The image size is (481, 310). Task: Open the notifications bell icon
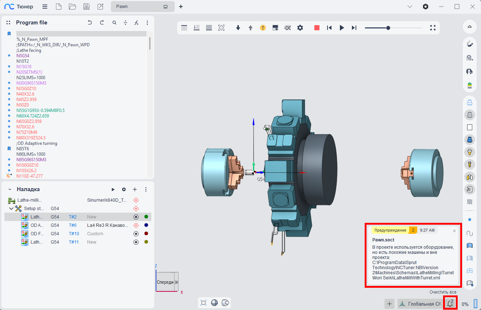click(450, 303)
